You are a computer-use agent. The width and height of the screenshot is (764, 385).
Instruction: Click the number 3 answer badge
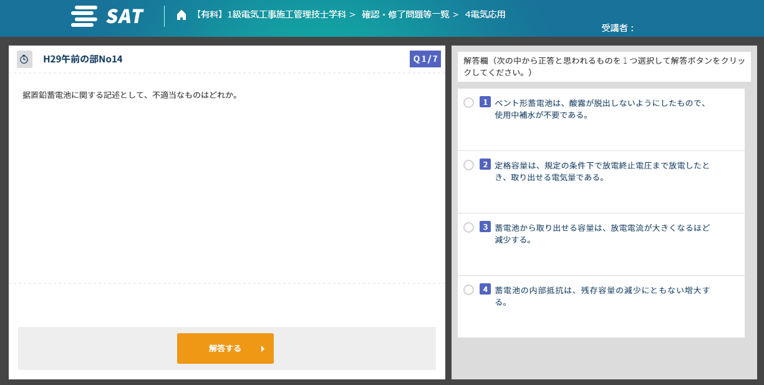coord(485,227)
